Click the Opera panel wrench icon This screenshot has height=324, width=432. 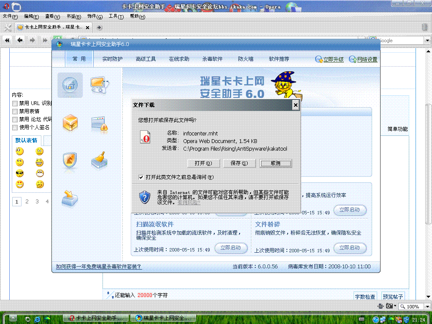(x=8, y=27)
